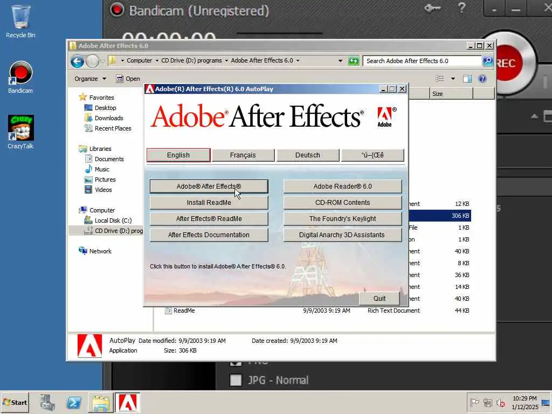Click muted volume tray icon
The height and width of the screenshot is (414, 552).
tap(500, 402)
